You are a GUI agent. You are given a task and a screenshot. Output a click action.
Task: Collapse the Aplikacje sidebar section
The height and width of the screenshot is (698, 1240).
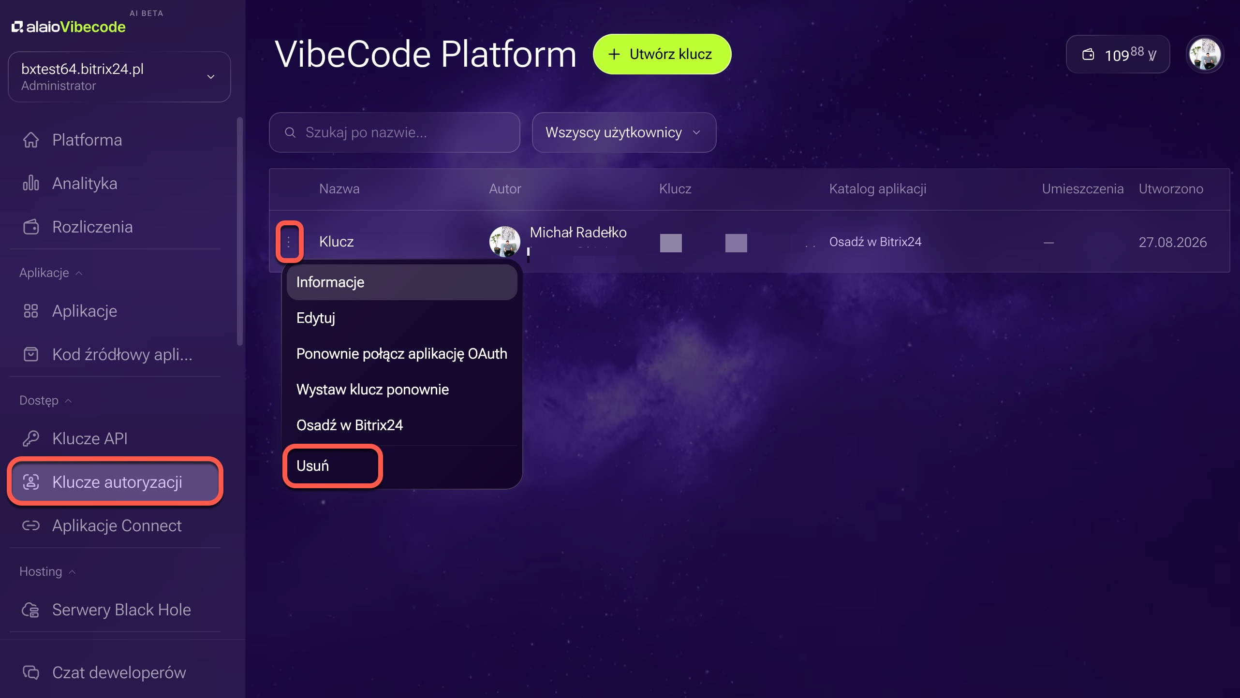coord(51,273)
